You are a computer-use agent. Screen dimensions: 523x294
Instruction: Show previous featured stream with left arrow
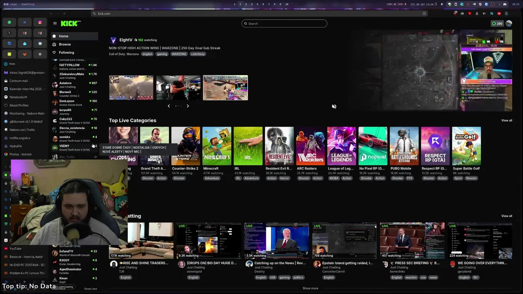tap(169, 106)
